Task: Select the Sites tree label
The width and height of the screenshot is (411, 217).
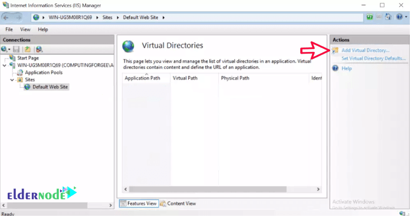Action: tap(30, 80)
